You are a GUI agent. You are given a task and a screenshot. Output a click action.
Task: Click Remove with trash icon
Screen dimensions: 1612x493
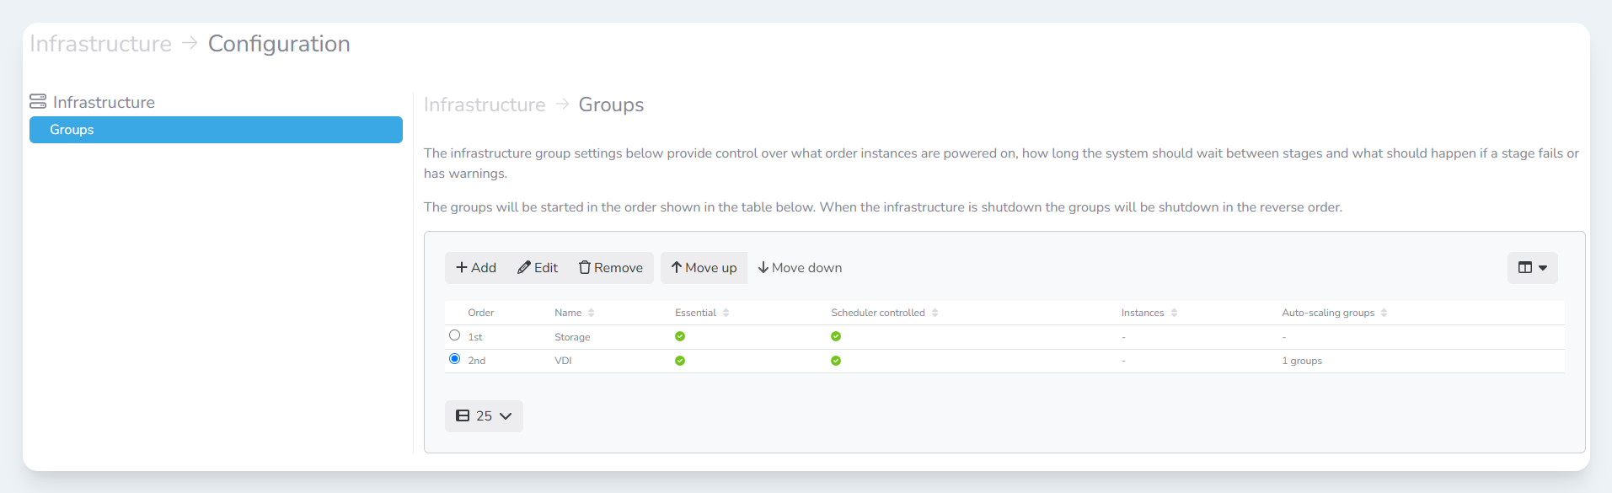[x=611, y=268]
